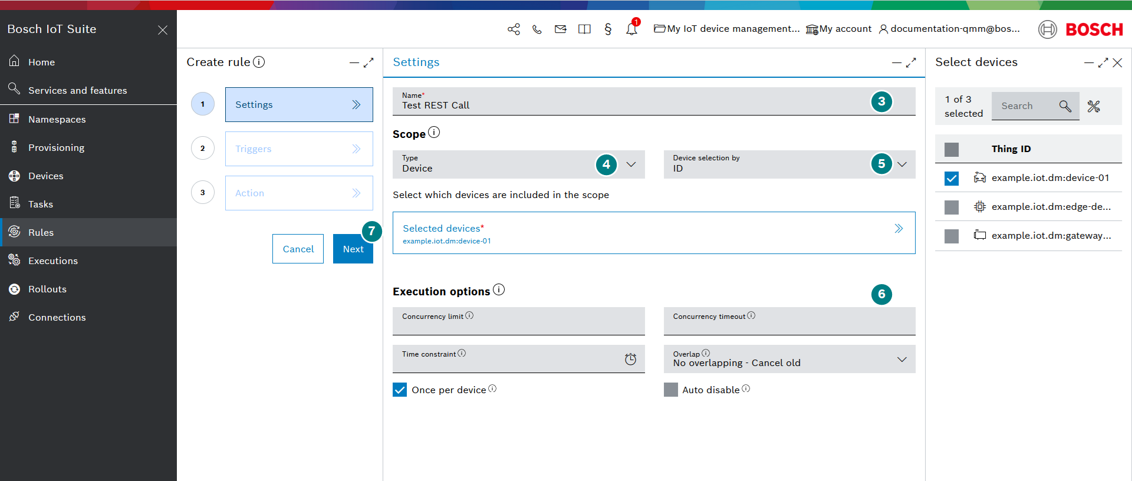Viewport: 1132px width, 481px height.
Task: Open Provisioning menu item
Action: click(x=88, y=147)
